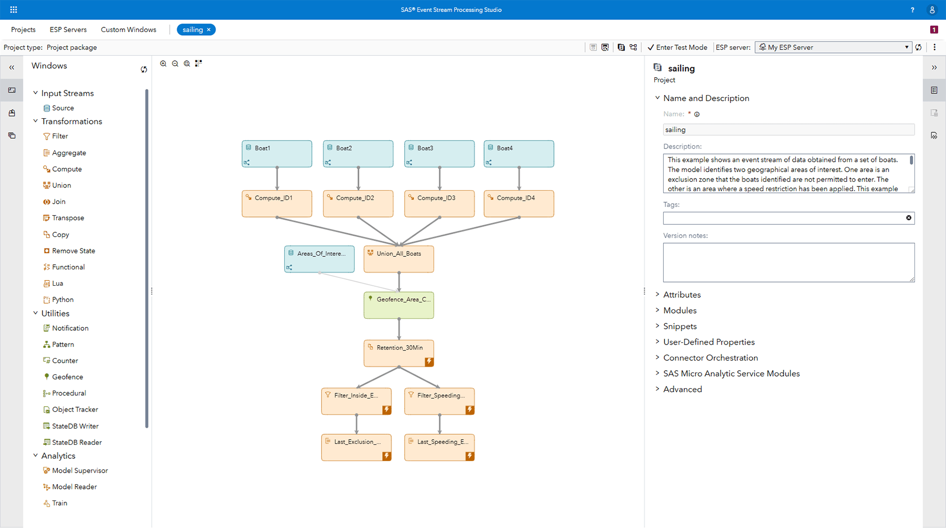
Task: Click the red notification badge icon
Action: coord(934,30)
